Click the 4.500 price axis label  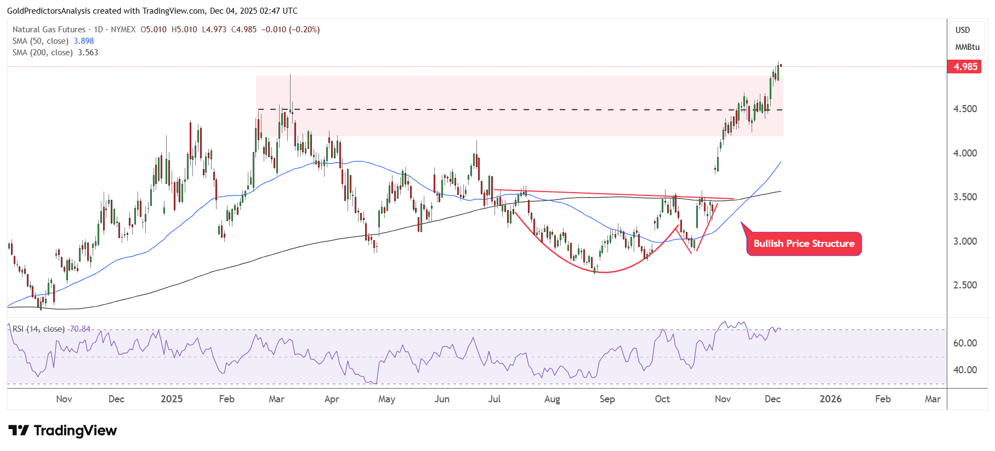click(965, 109)
